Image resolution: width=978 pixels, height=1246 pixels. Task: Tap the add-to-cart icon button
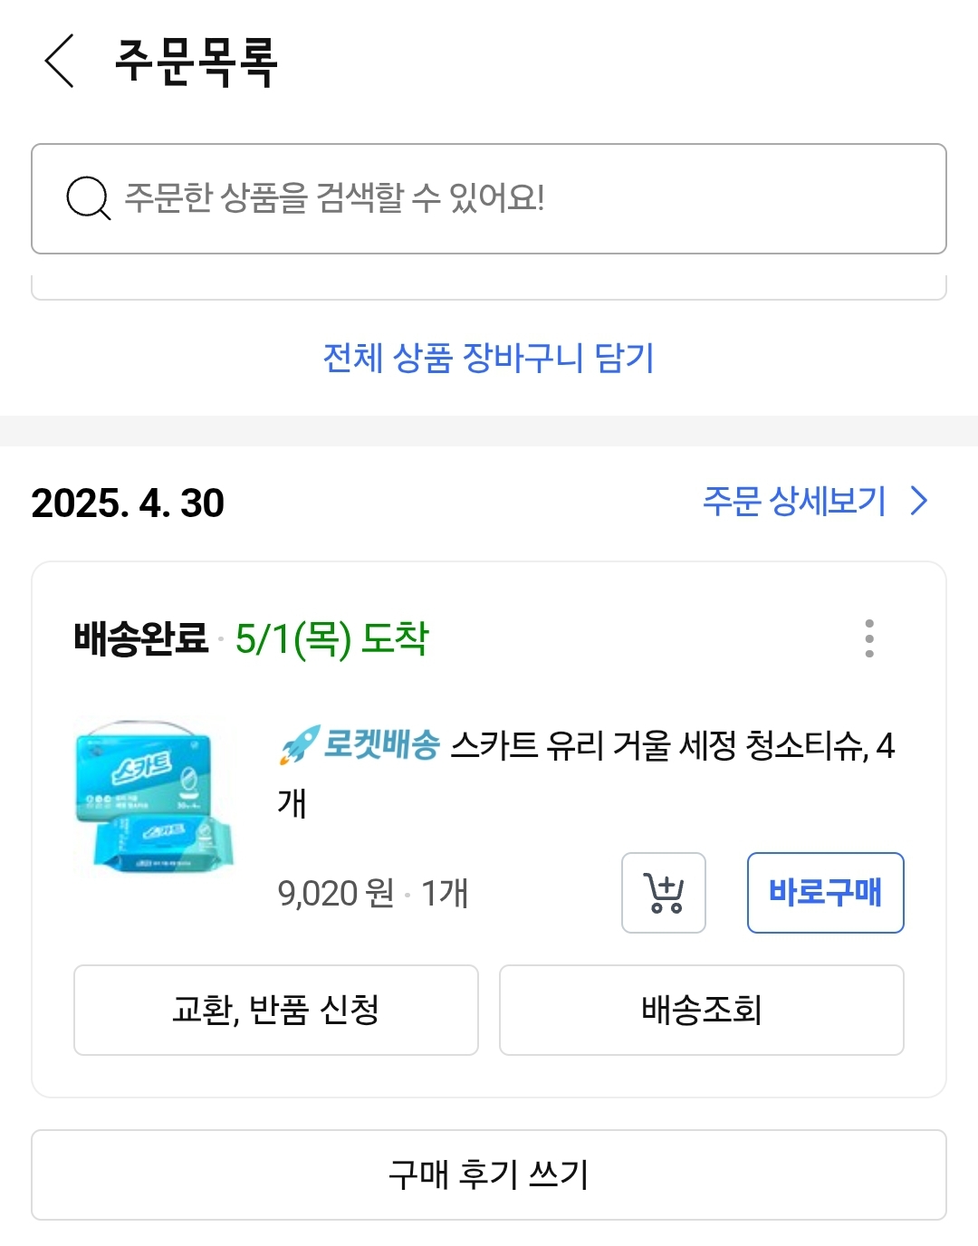click(663, 893)
